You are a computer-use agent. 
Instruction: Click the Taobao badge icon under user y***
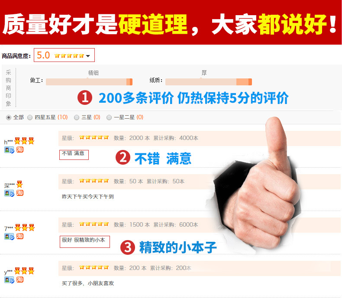click(20, 279)
